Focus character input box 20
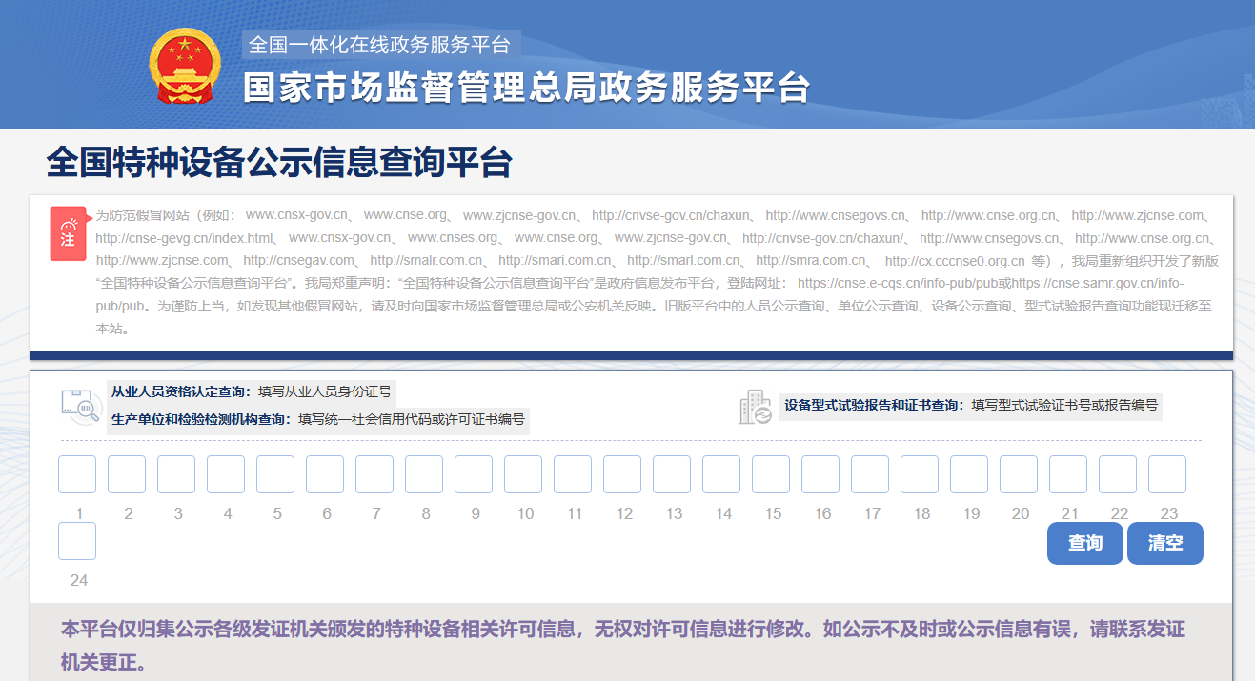 (x=1019, y=474)
